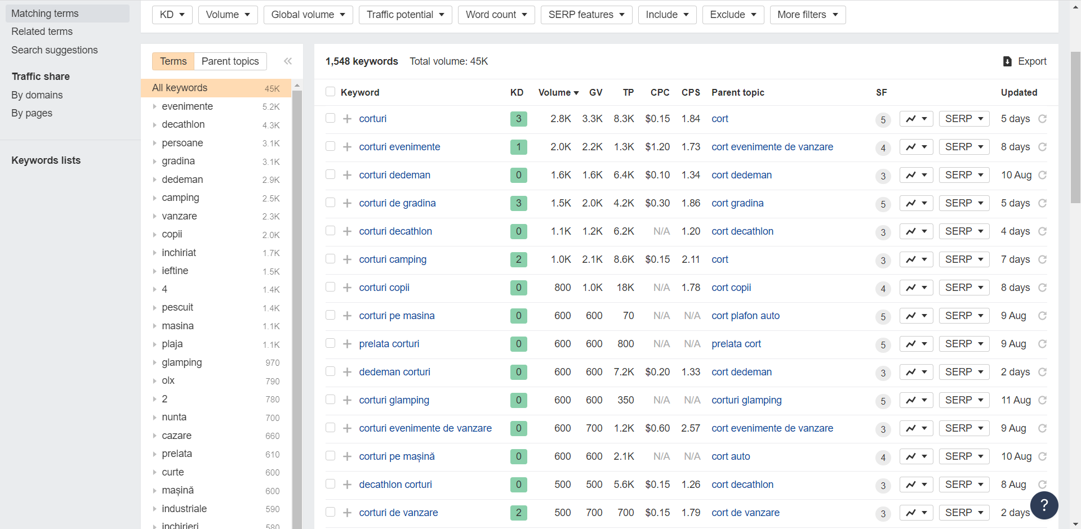
Task: Open trend chart for 'corturi dedeman'
Action: coord(916,175)
